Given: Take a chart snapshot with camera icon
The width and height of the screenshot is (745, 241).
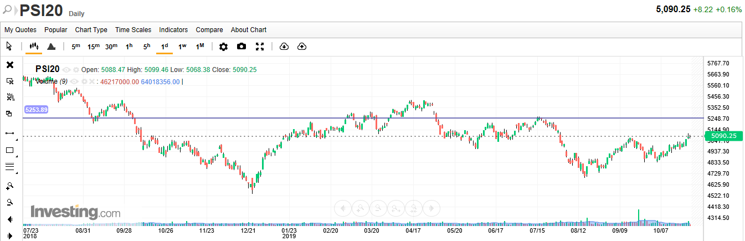Looking at the screenshot, I should tap(242, 47).
